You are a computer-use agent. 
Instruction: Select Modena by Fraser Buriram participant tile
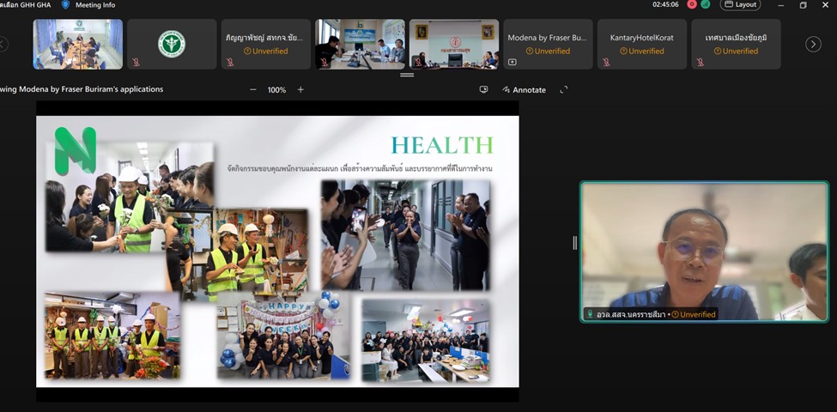tap(547, 44)
